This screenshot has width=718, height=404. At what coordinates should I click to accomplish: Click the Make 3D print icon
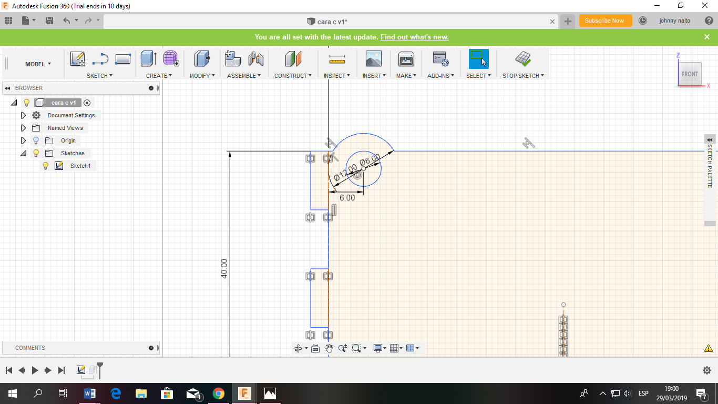[x=406, y=58]
